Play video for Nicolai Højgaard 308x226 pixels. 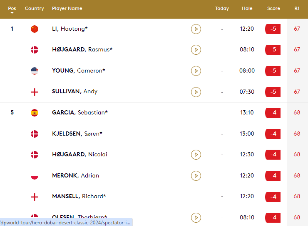[196, 155]
